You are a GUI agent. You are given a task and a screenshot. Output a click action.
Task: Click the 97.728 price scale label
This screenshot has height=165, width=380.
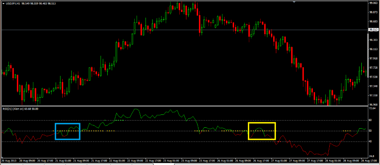click(373, 67)
